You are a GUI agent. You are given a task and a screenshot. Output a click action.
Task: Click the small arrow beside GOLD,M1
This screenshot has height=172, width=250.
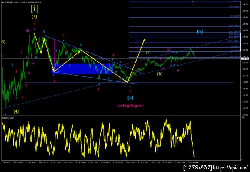tap(3, 3)
